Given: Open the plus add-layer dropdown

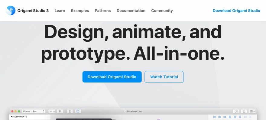Looking at the screenshot, I should coord(52,111).
